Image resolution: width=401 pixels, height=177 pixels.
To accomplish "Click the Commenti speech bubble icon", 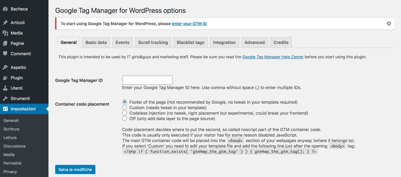I will click(x=5, y=54).
